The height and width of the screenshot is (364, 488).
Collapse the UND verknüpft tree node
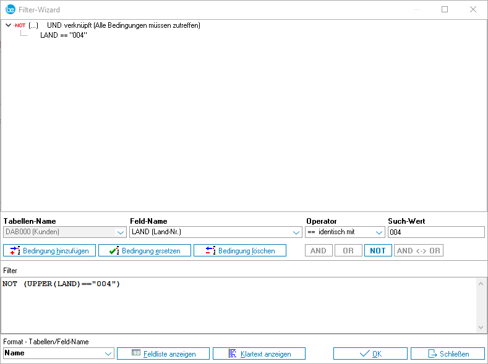[x=8, y=25]
